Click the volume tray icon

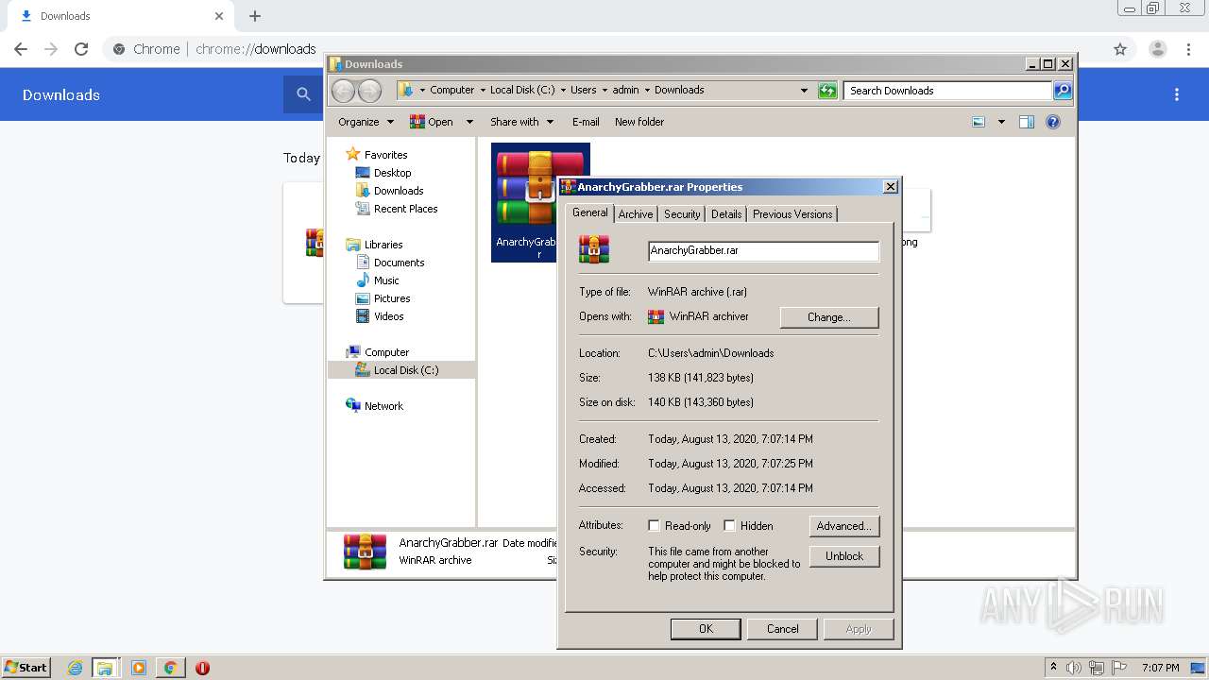click(x=1074, y=668)
